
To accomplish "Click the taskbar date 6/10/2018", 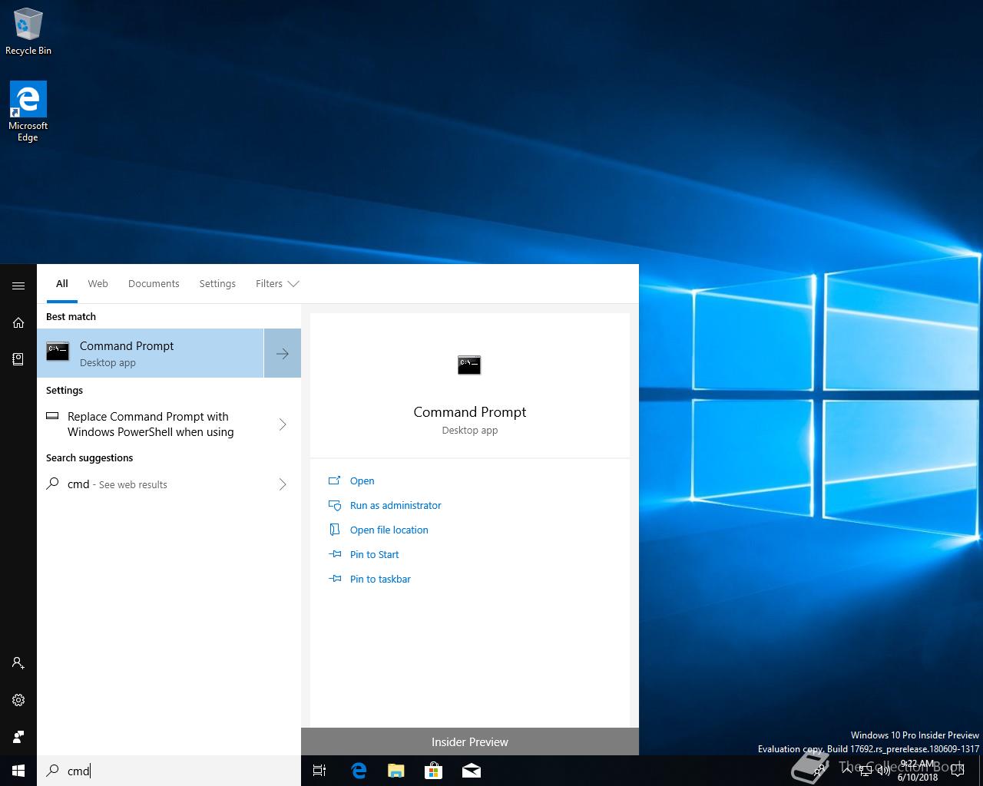I will click(x=918, y=777).
